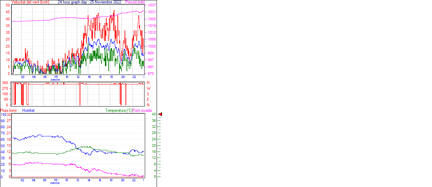Click the 'Pluja (mm)' legend label
Image resolution: width=432 pixels, height=187 pixels.
point(8,110)
